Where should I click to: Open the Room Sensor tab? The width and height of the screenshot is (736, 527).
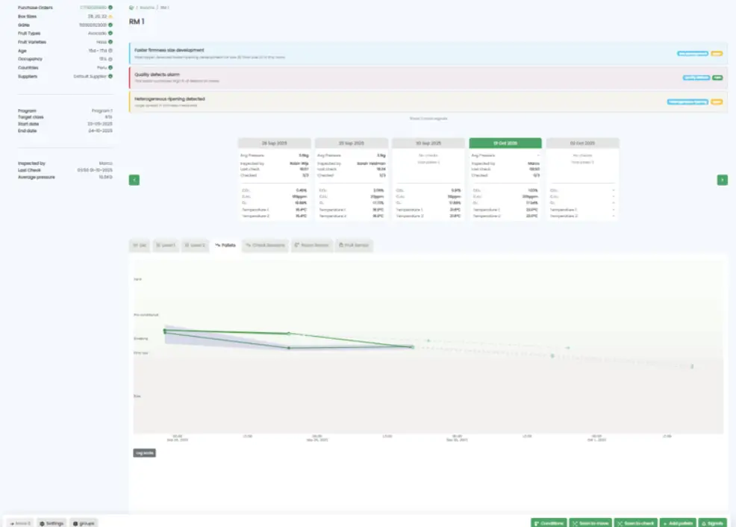tap(312, 245)
